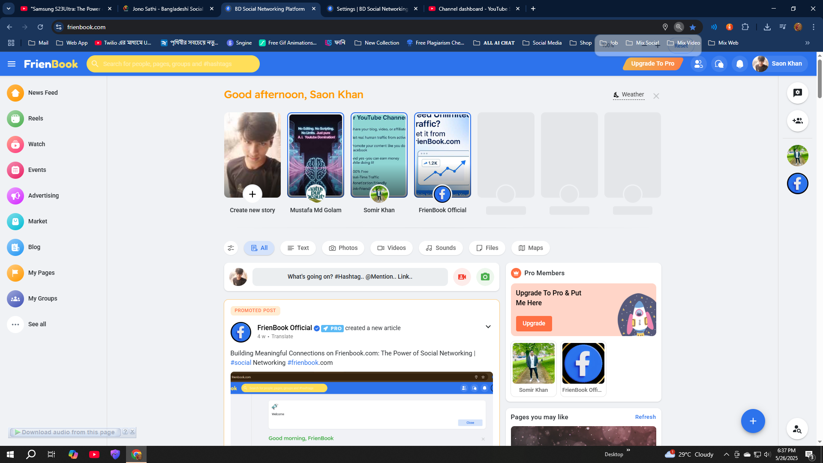
Task: Expand See all in sidebar
Action: tap(26, 324)
